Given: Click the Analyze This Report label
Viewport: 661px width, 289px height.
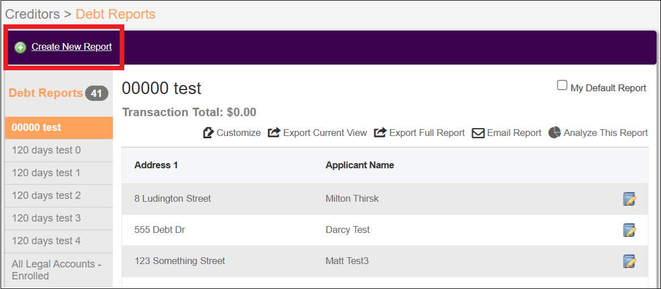Looking at the screenshot, I should tap(605, 133).
